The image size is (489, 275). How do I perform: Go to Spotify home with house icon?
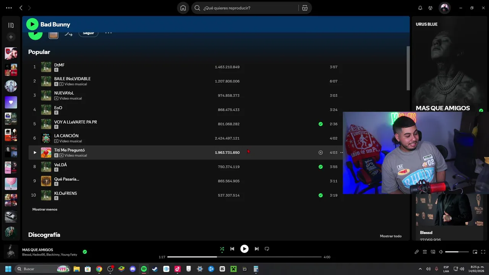click(x=183, y=8)
